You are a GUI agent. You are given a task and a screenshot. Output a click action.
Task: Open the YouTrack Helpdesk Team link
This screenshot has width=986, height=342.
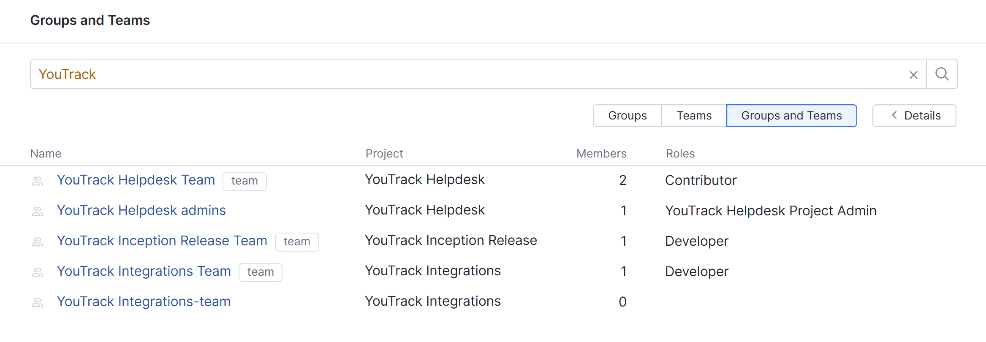[x=136, y=180]
